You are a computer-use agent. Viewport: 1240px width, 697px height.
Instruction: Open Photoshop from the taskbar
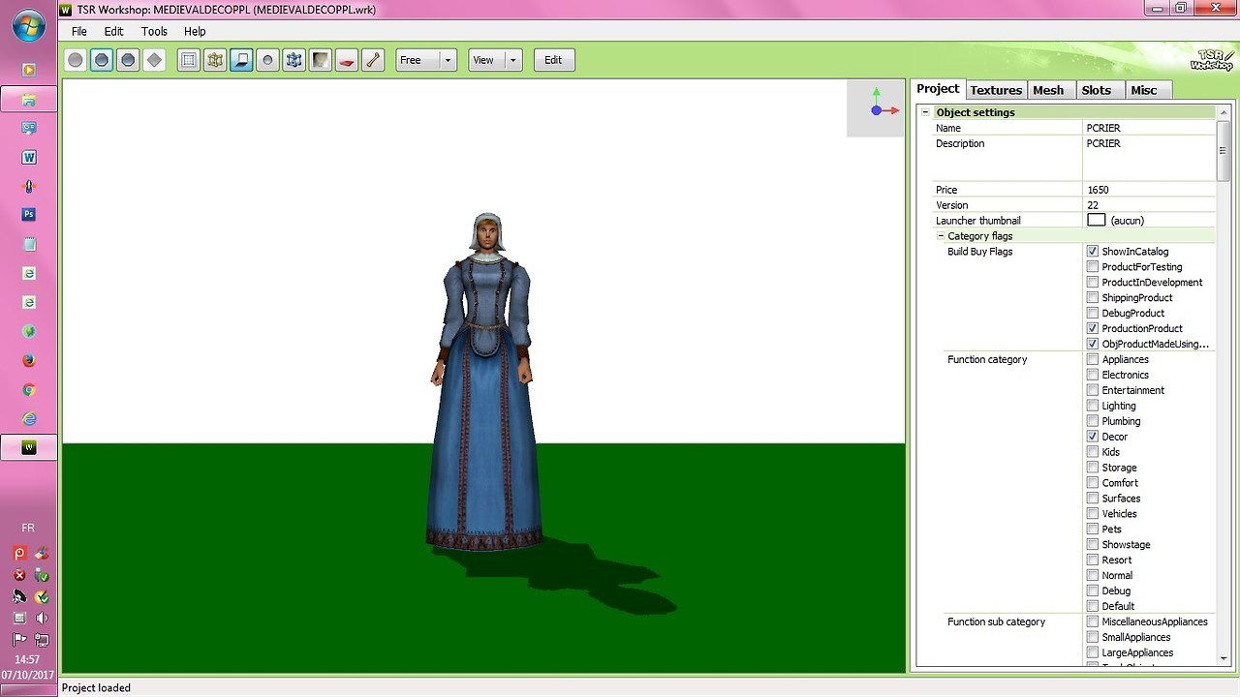click(x=29, y=215)
